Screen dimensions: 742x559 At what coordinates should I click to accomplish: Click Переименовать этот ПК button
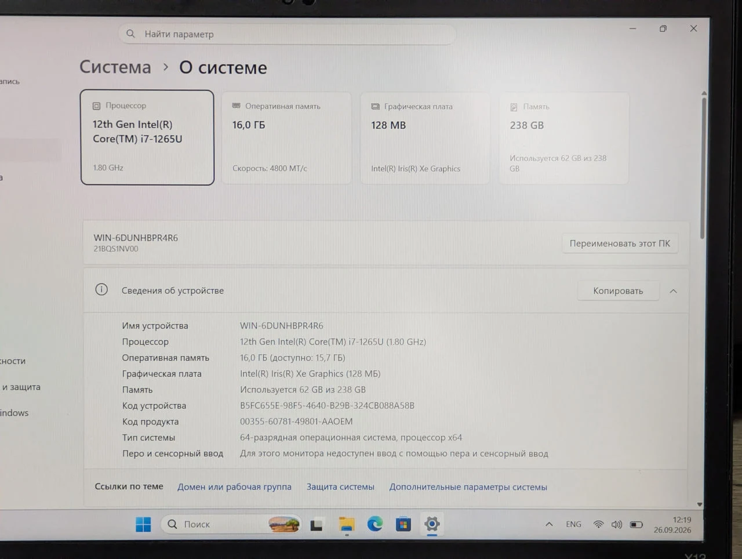click(620, 244)
